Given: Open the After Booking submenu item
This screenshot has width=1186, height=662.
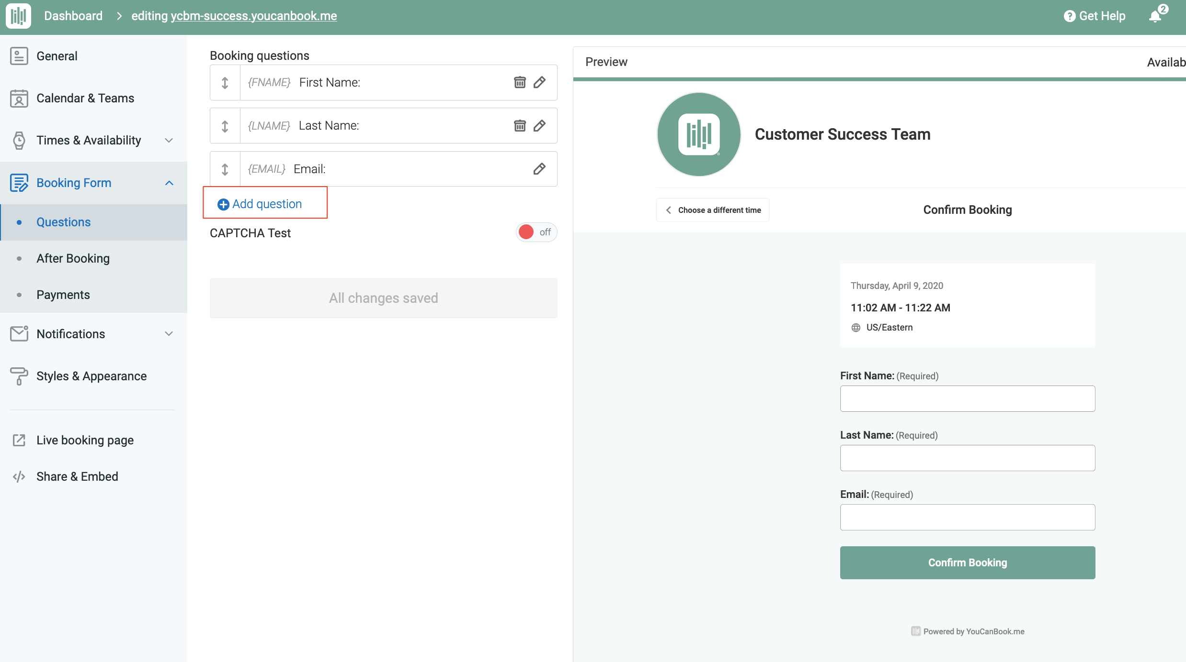Looking at the screenshot, I should 73,258.
